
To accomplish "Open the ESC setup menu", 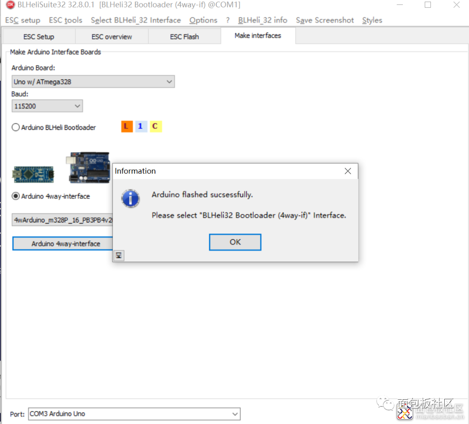I will (23, 20).
